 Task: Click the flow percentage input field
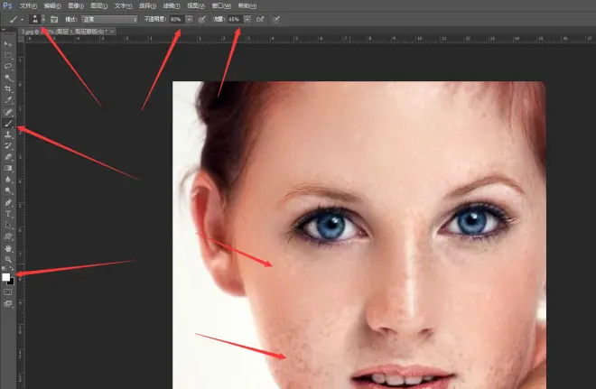click(x=235, y=19)
